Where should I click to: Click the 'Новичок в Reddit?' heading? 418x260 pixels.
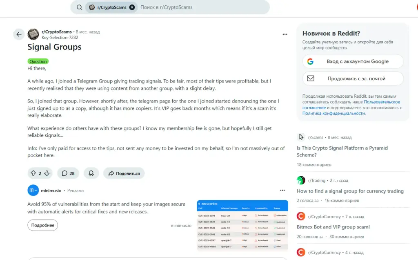[x=331, y=34]
